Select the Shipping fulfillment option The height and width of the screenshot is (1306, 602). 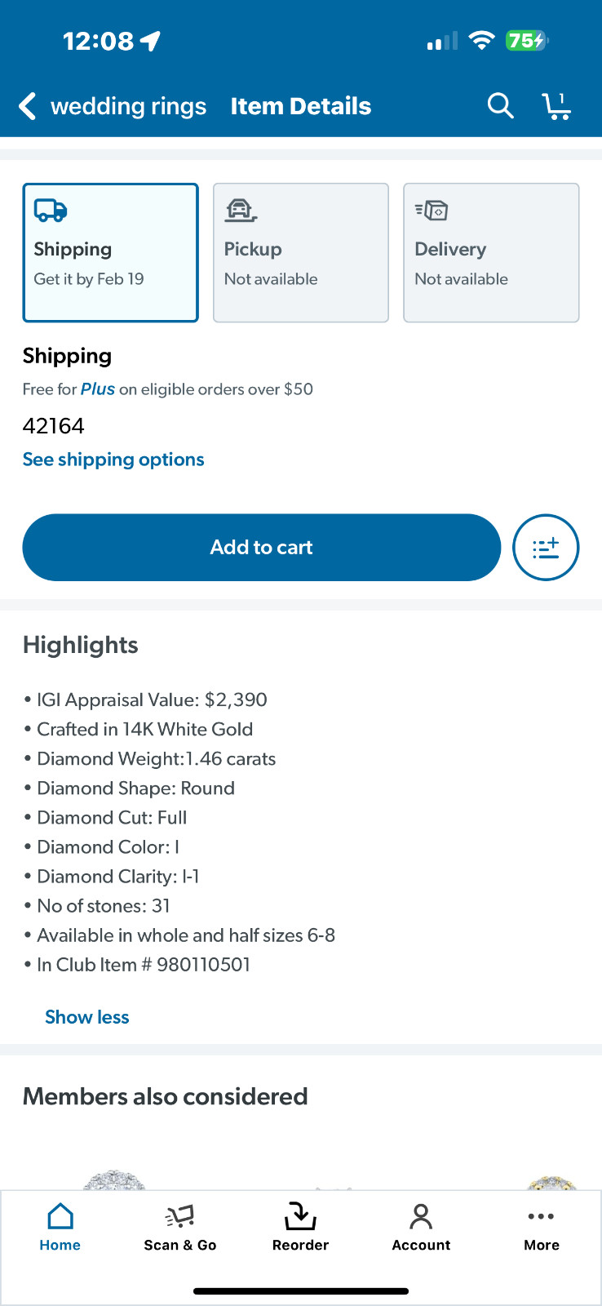tap(110, 253)
